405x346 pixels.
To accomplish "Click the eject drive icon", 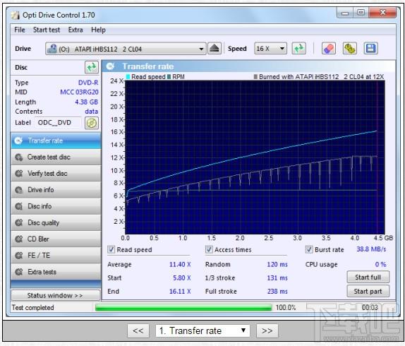I will point(214,48).
